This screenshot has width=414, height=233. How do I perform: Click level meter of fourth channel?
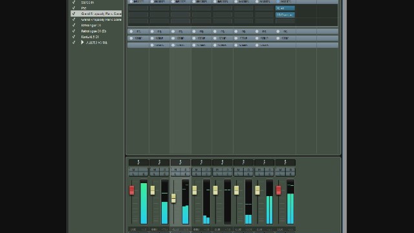pyautogui.click(x=206, y=202)
